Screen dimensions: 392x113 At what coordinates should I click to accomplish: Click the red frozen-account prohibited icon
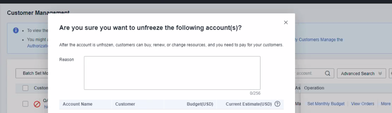click(x=37, y=104)
